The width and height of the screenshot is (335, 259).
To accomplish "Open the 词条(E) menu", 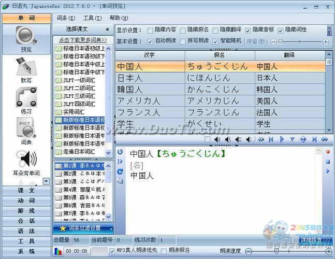I will pos(66,18).
